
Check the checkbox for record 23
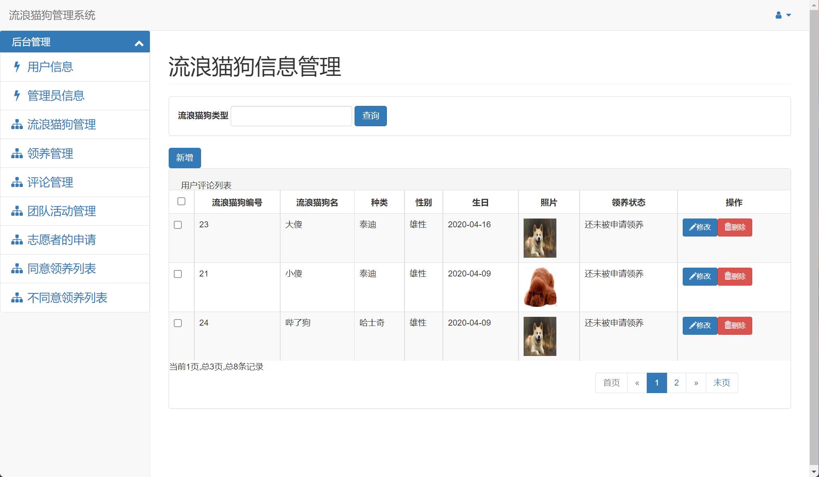(x=178, y=225)
